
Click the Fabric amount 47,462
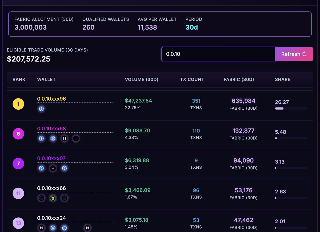click(x=243, y=220)
